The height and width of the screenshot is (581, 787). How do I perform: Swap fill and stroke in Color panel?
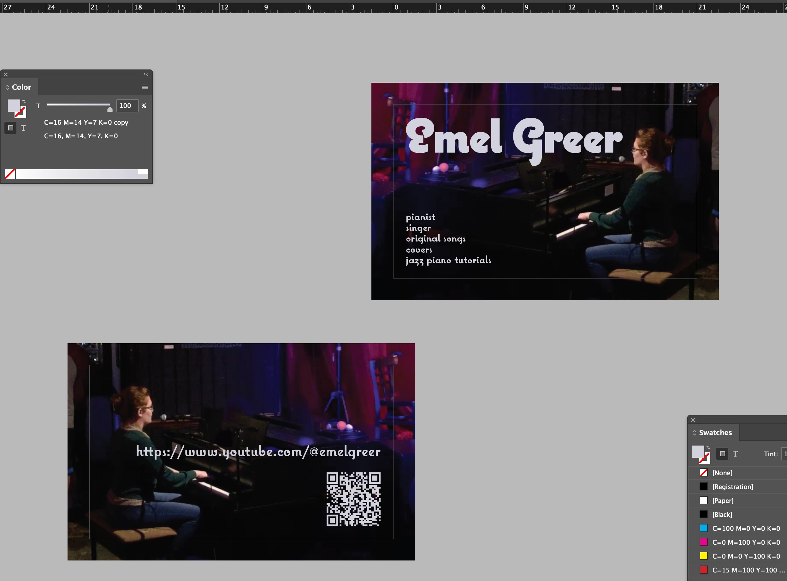[x=24, y=101]
